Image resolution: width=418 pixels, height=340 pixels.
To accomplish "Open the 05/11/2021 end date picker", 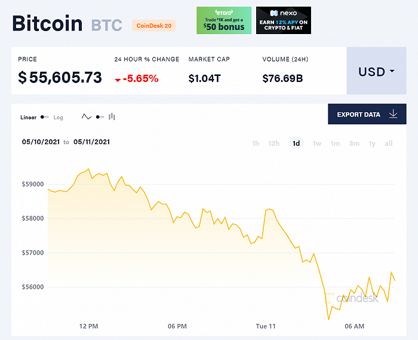I will coord(91,142).
